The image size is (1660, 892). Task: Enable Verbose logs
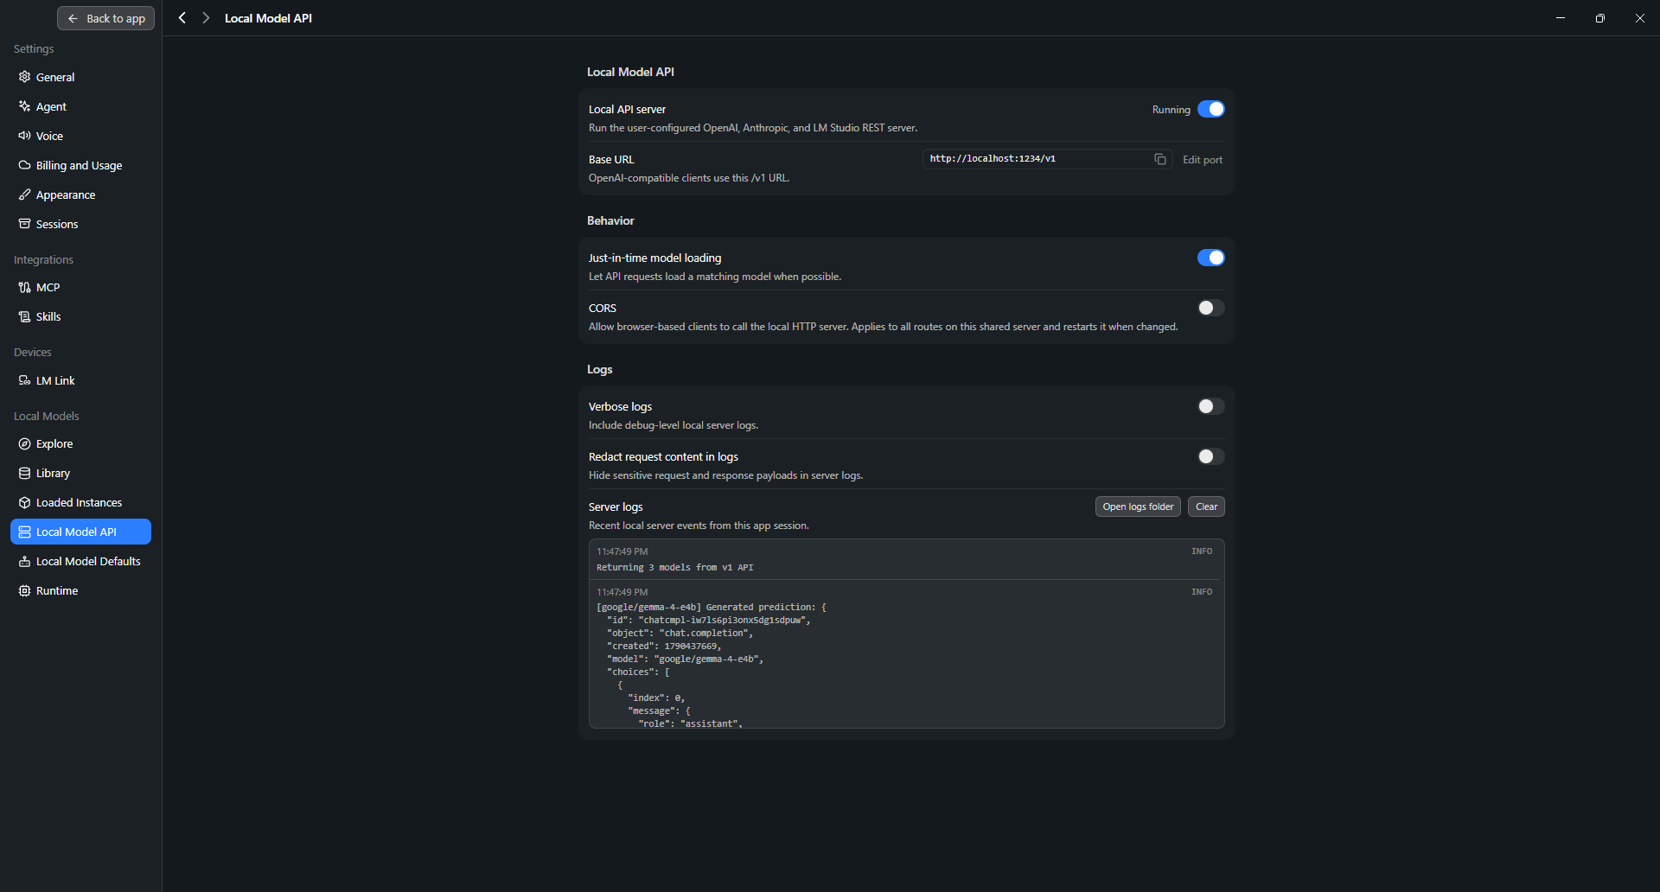(x=1210, y=406)
